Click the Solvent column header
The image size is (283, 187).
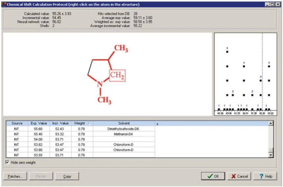(x=124, y=123)
